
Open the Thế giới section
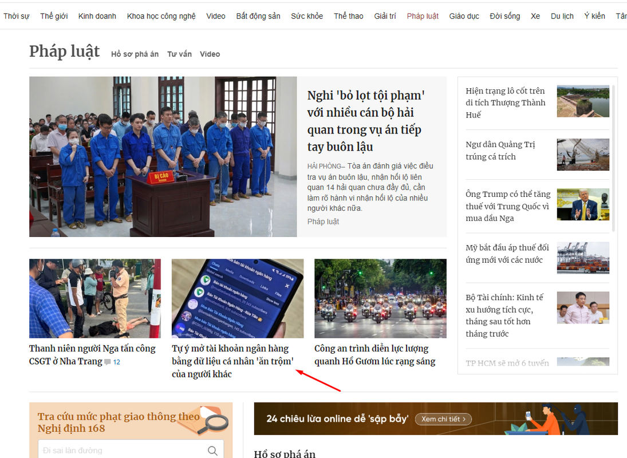(x=54, y=16)
